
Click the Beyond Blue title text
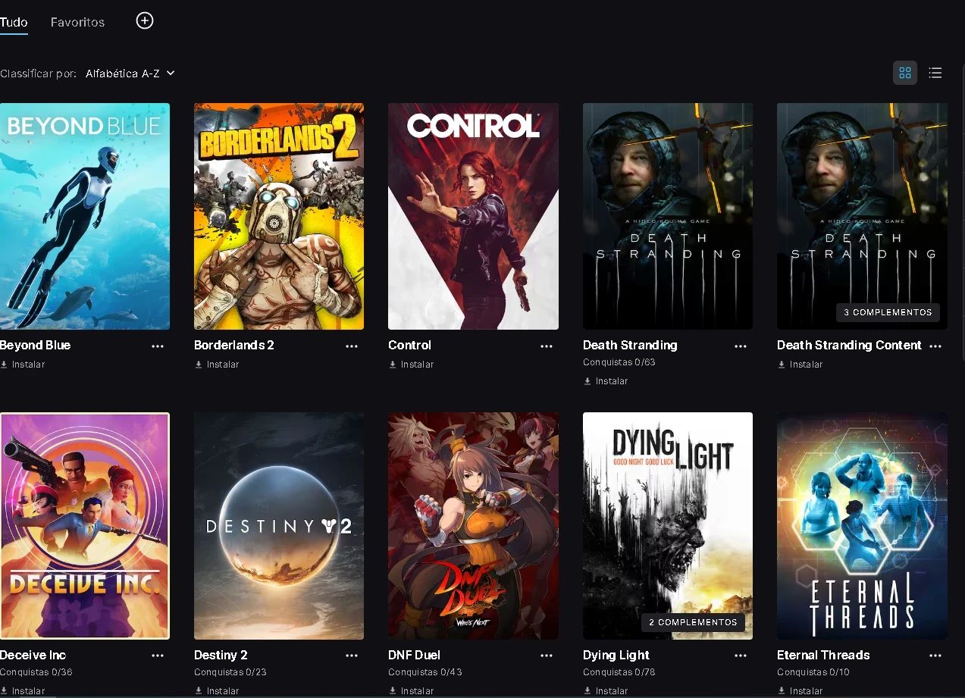point(35,345)
